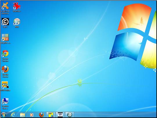Select the NSIS disc icon
Image resolution: width=157 pixels, height=118 pixels.
[17, 23]
